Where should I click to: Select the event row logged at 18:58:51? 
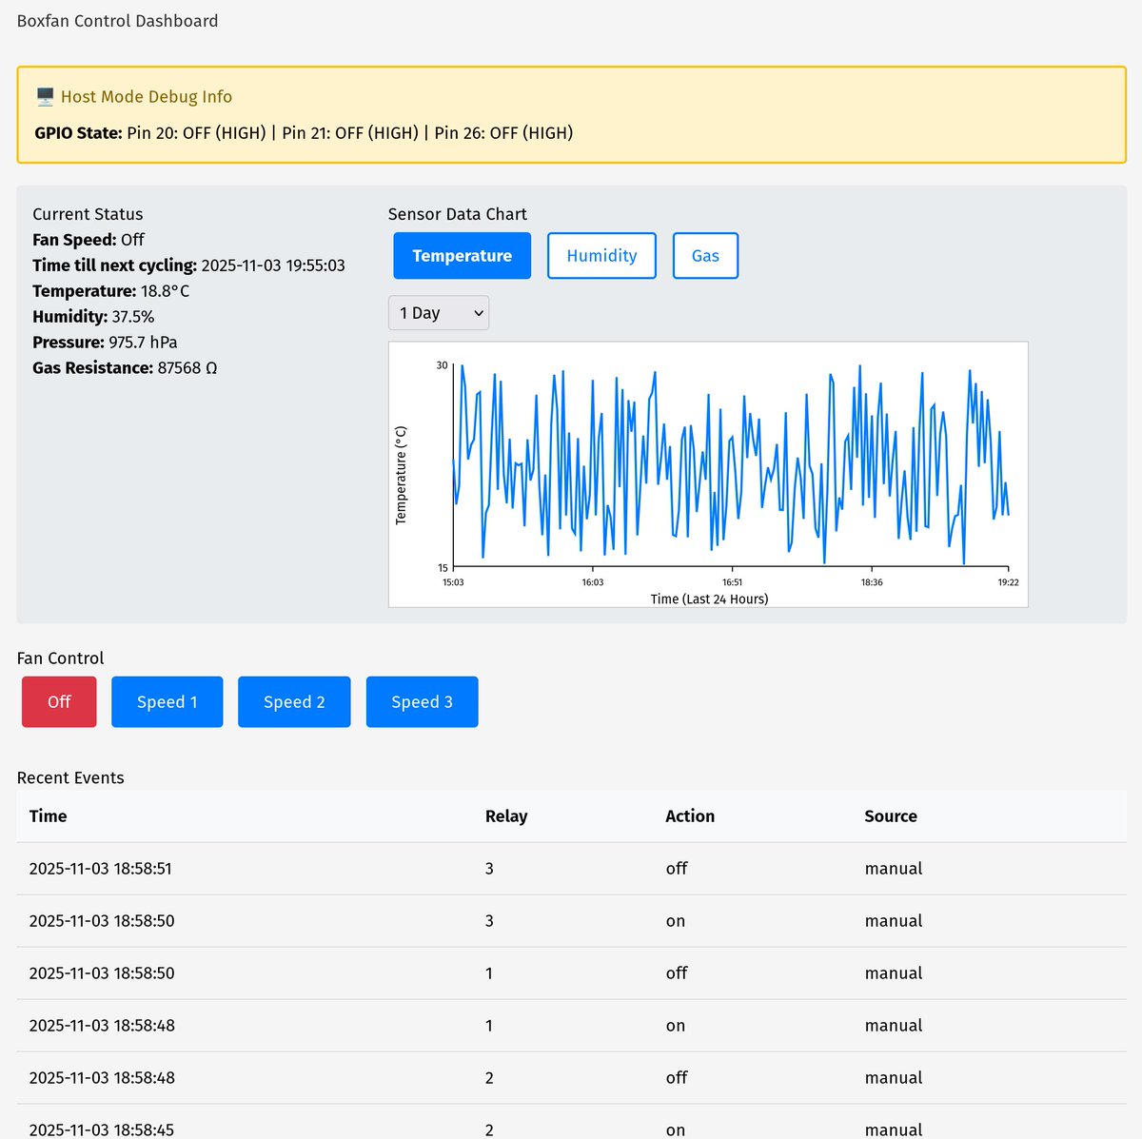pyautogui.click(x=101, y=868)
